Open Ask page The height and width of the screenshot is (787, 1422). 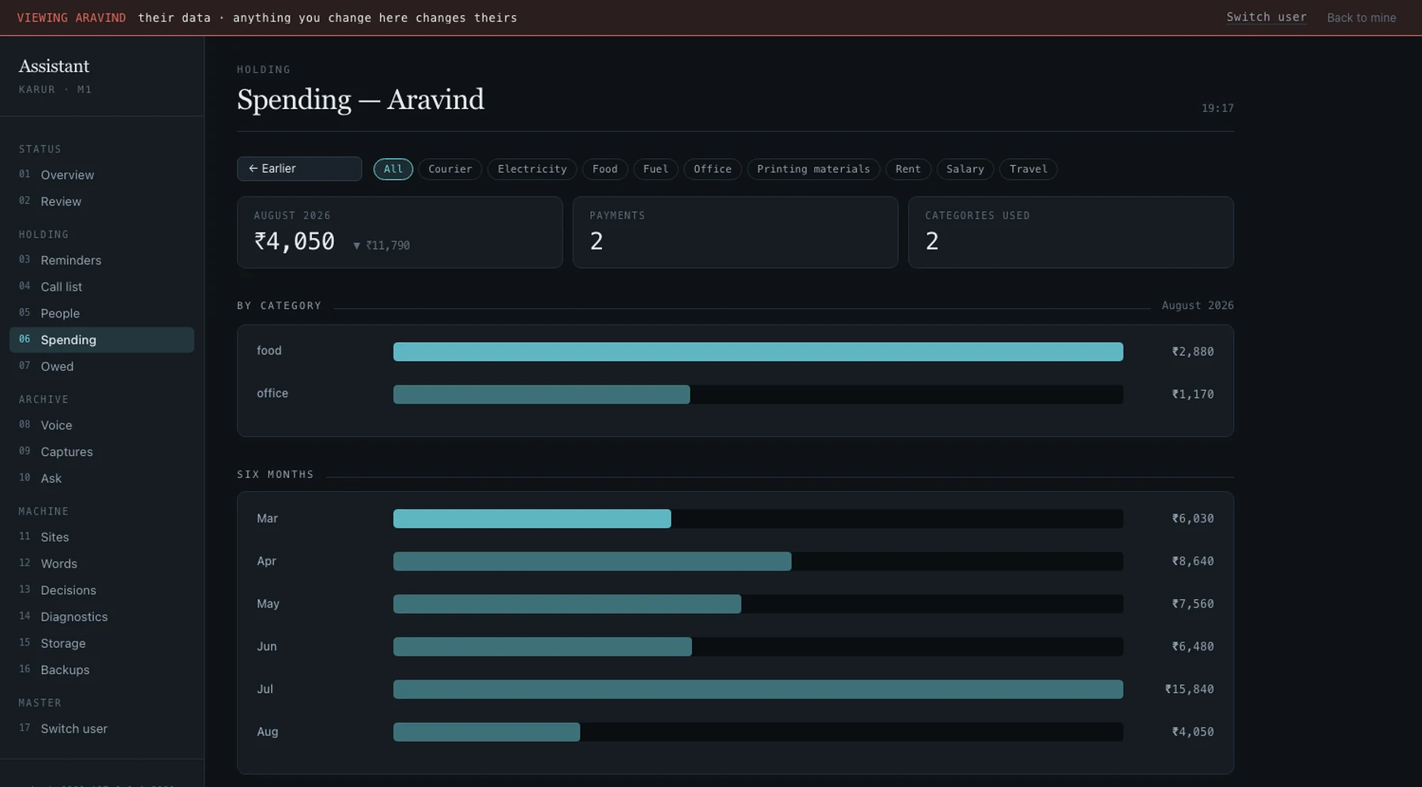click(102, 478)
